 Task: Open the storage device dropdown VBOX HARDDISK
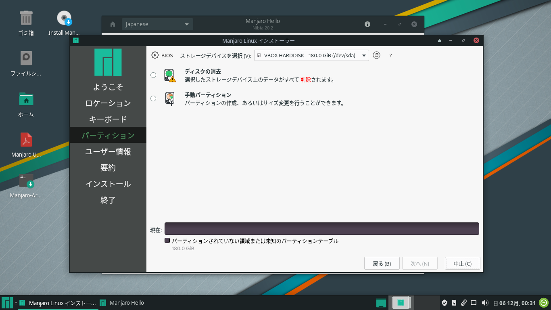pyautogui.click(x=311, y=55)
